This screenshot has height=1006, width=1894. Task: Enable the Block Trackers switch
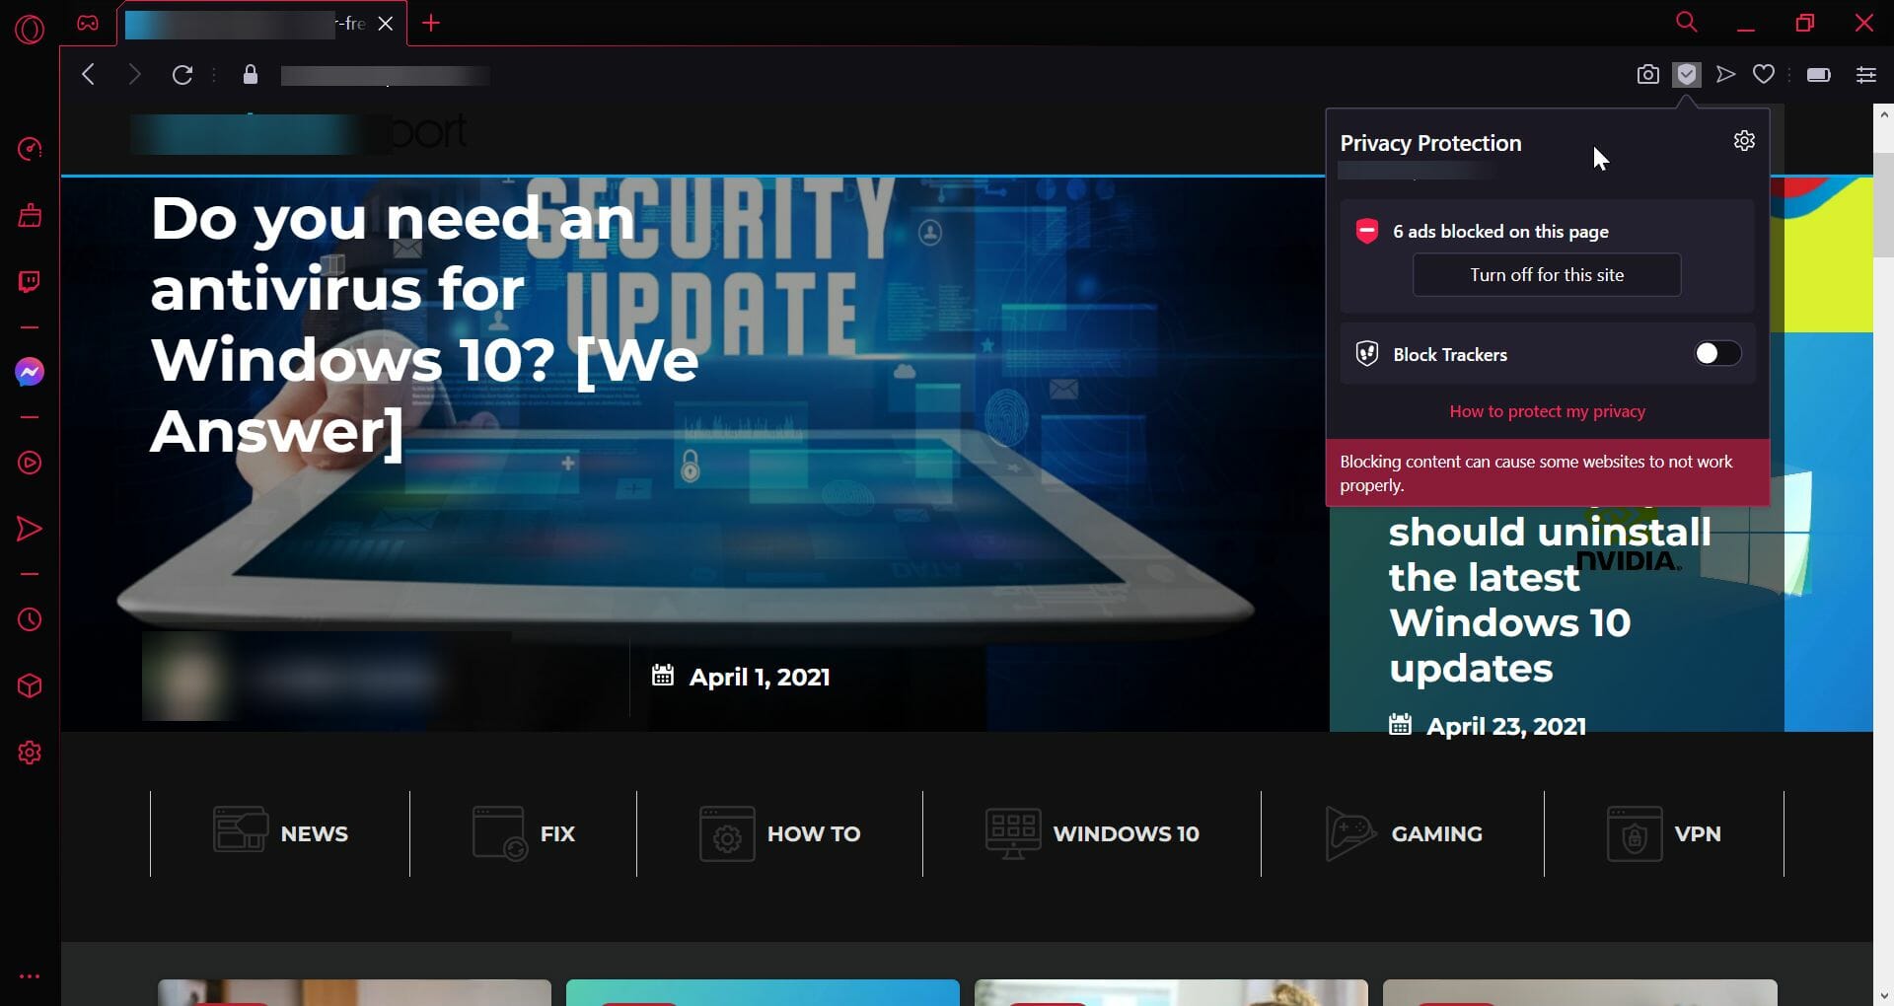coord(1717,353)
